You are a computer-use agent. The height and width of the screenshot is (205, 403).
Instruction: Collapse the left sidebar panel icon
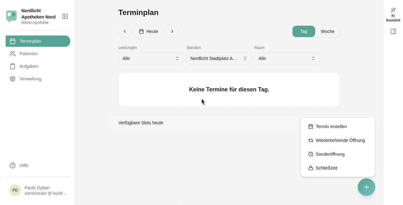[65, 16]
